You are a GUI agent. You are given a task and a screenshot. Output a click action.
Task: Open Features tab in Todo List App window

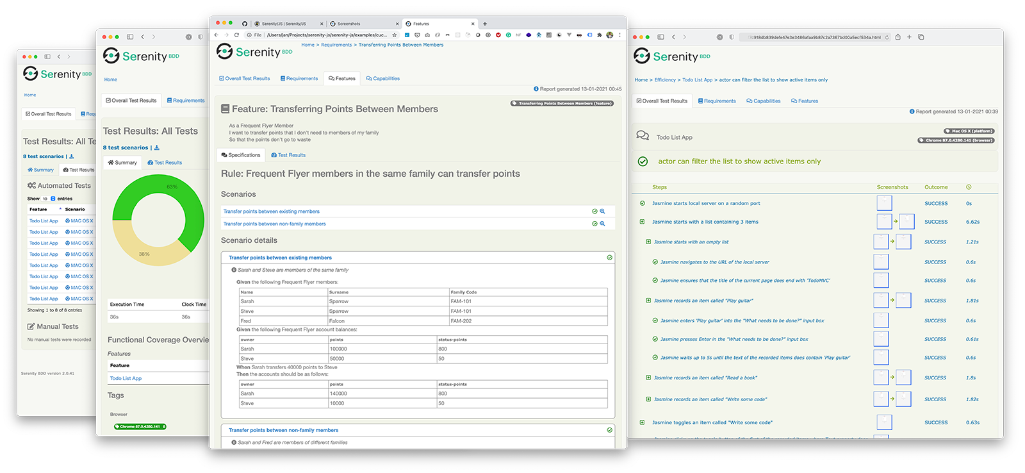(x=805, y=101)
